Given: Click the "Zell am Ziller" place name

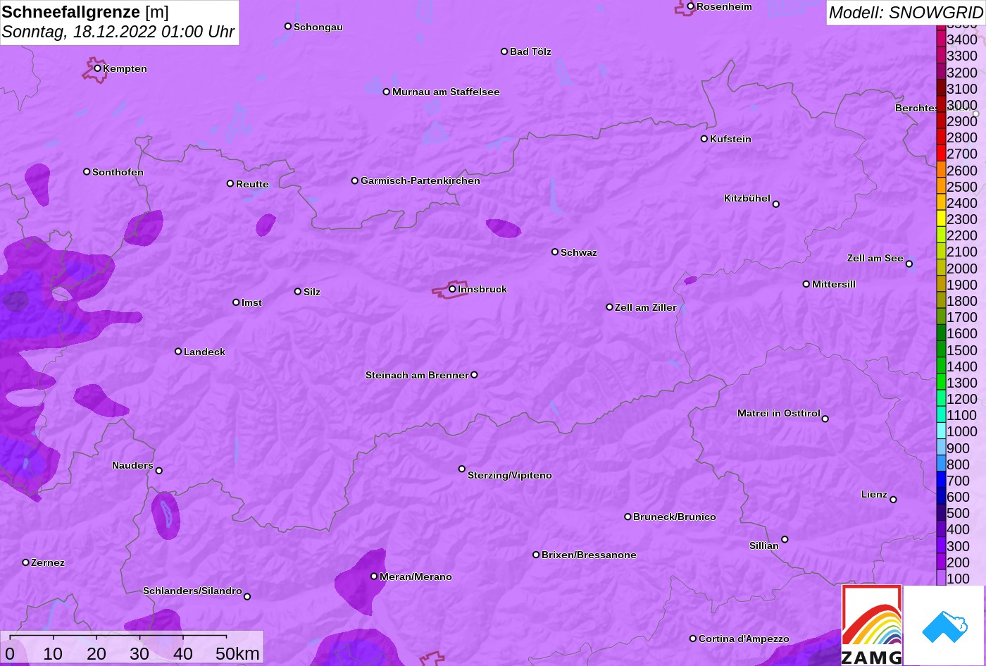Looking at the screenshot, I should [x=646, y=307].
